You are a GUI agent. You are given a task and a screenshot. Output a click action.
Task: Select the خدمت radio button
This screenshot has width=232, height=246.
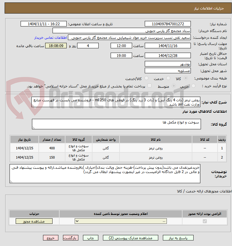(x=168, y=78)
